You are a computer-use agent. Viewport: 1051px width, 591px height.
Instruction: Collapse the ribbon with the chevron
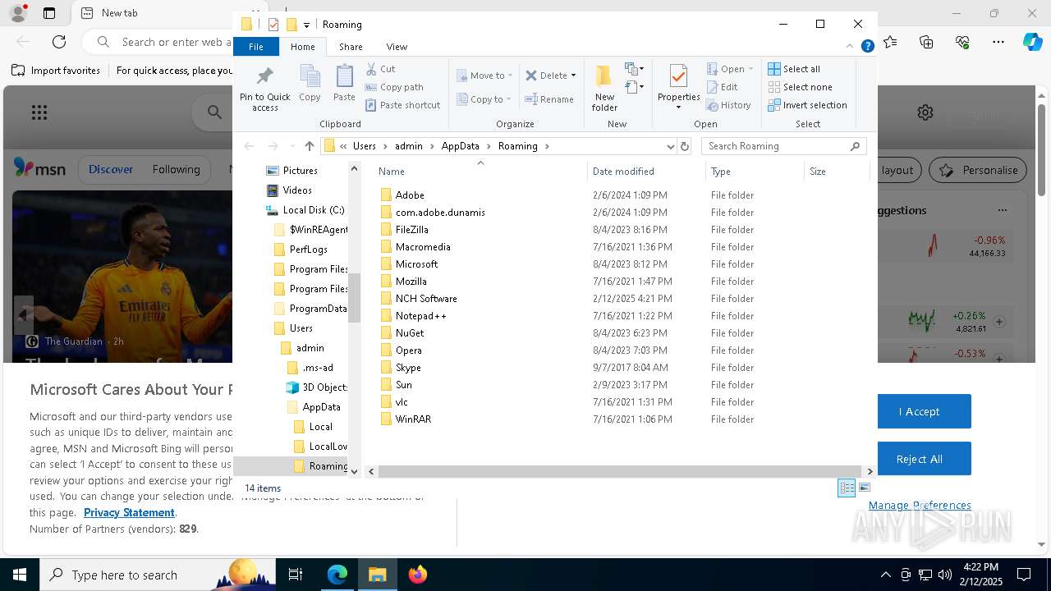(850, 47)
